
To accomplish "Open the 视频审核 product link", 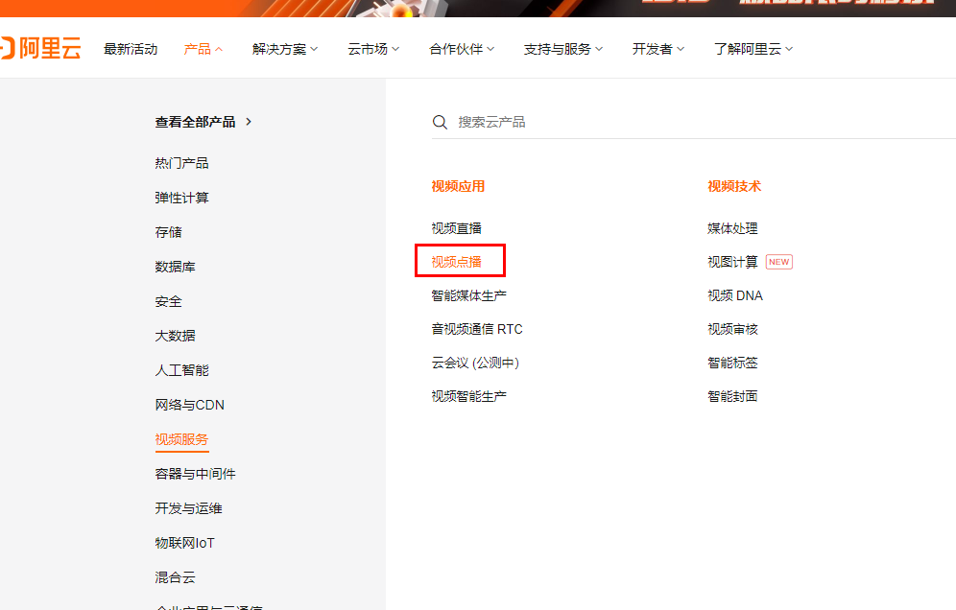I will point(732,329).
